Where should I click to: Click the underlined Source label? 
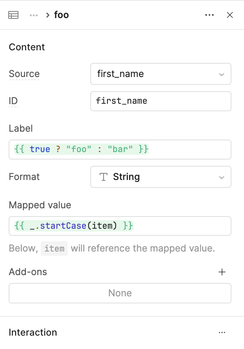click(x=24, y=74)
